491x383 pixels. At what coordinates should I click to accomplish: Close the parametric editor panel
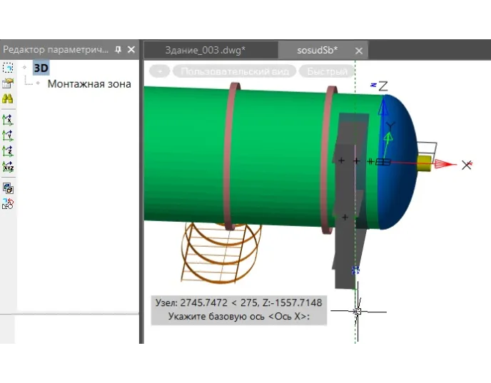click(131, 50)
